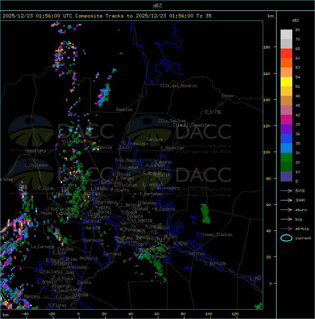
Task: Click the 0 km tick on the bottom axis
Action: click(x=78, y=314)
